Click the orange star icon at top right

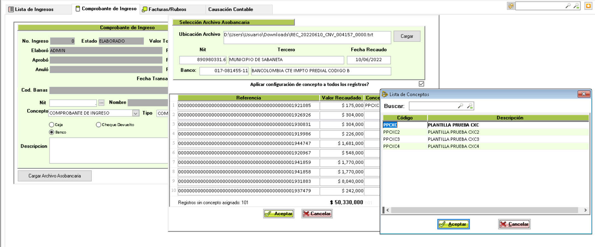coord(588,6)
